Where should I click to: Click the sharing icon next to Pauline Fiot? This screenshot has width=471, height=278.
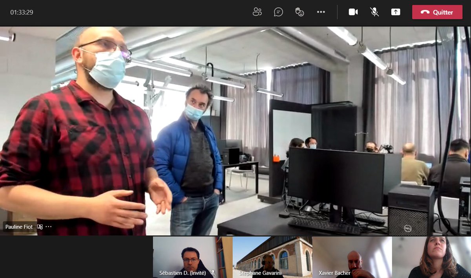[40, 227]
